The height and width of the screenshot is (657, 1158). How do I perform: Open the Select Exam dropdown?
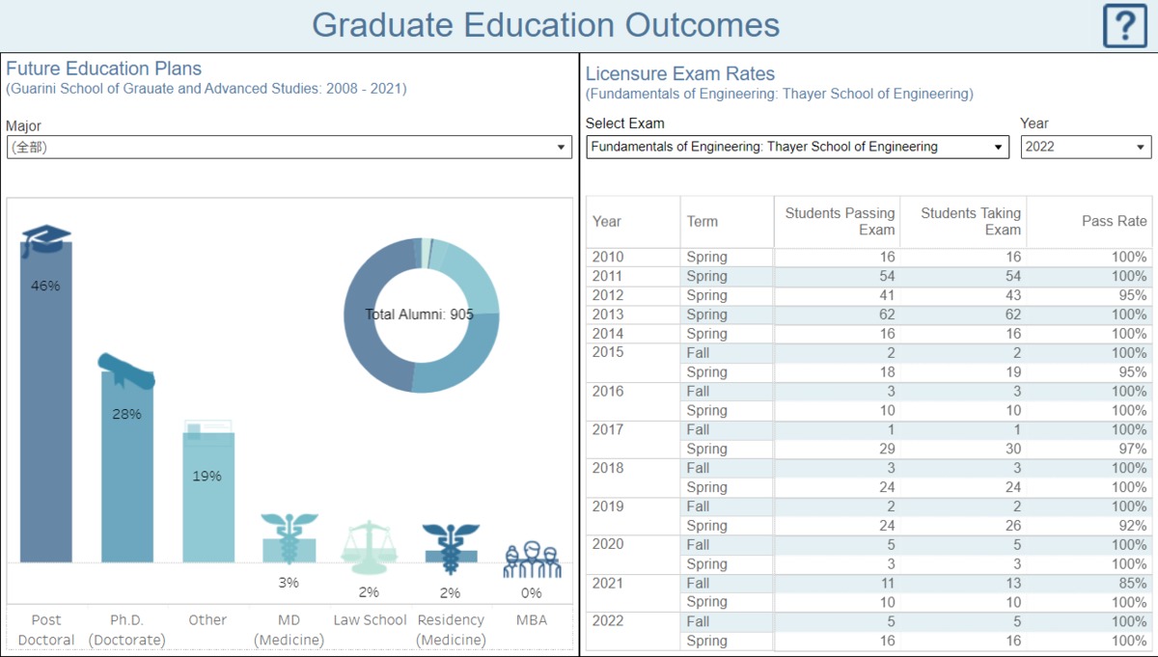[797, 148]
